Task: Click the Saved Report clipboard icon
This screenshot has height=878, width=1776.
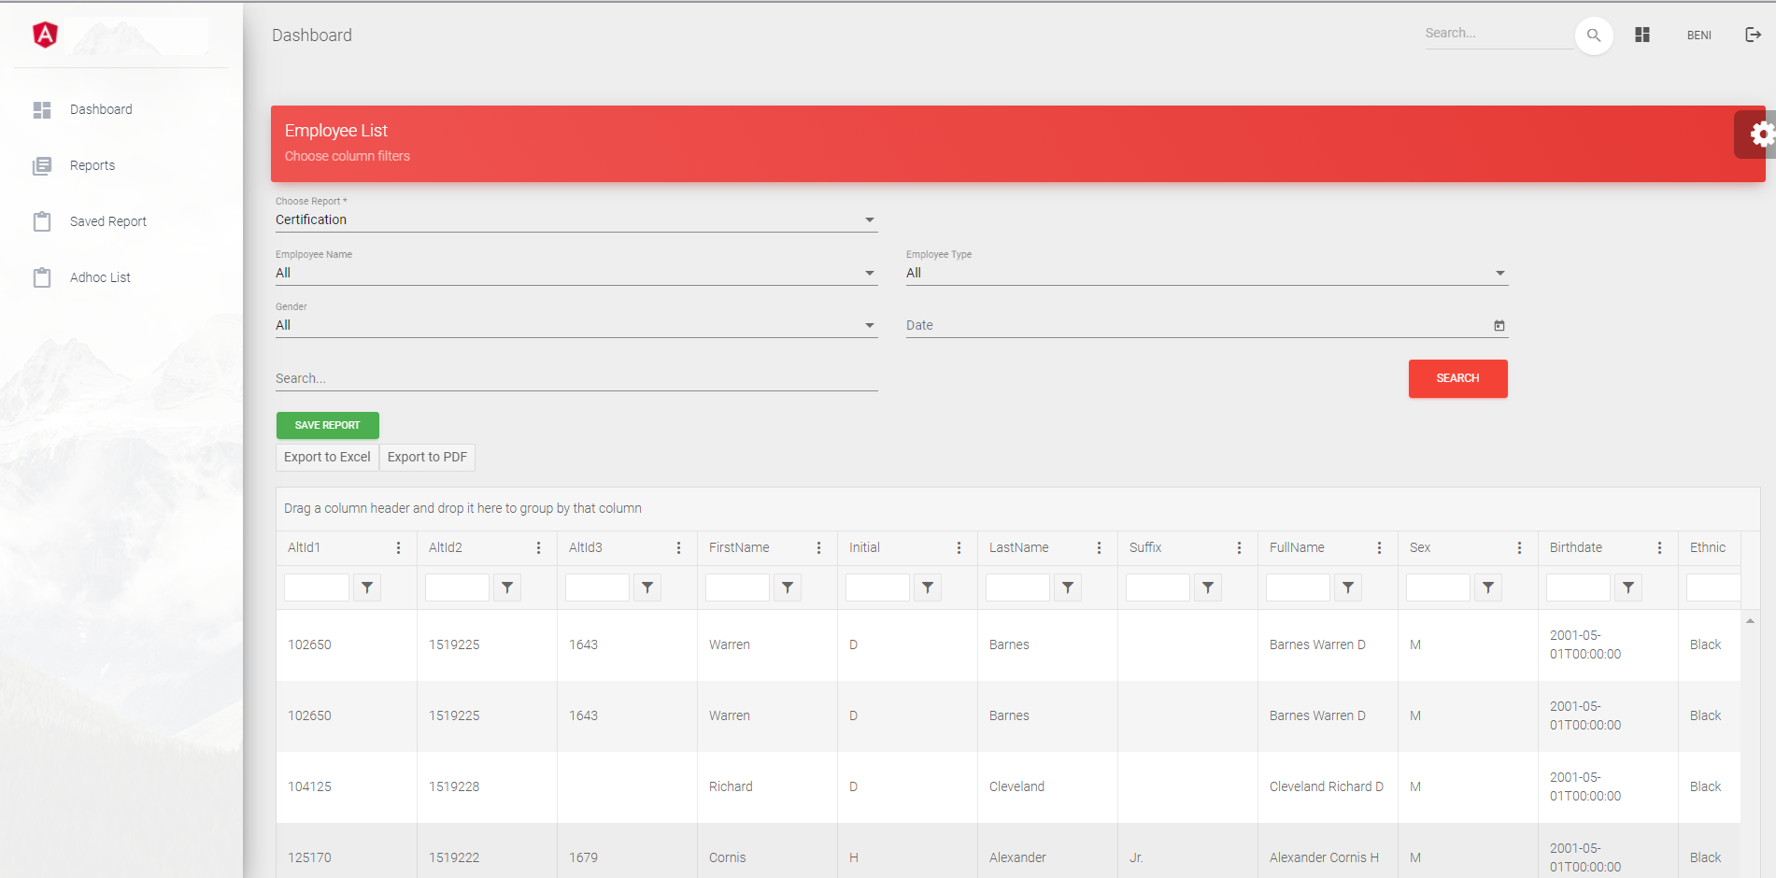Action: click(x=42, y=221)
